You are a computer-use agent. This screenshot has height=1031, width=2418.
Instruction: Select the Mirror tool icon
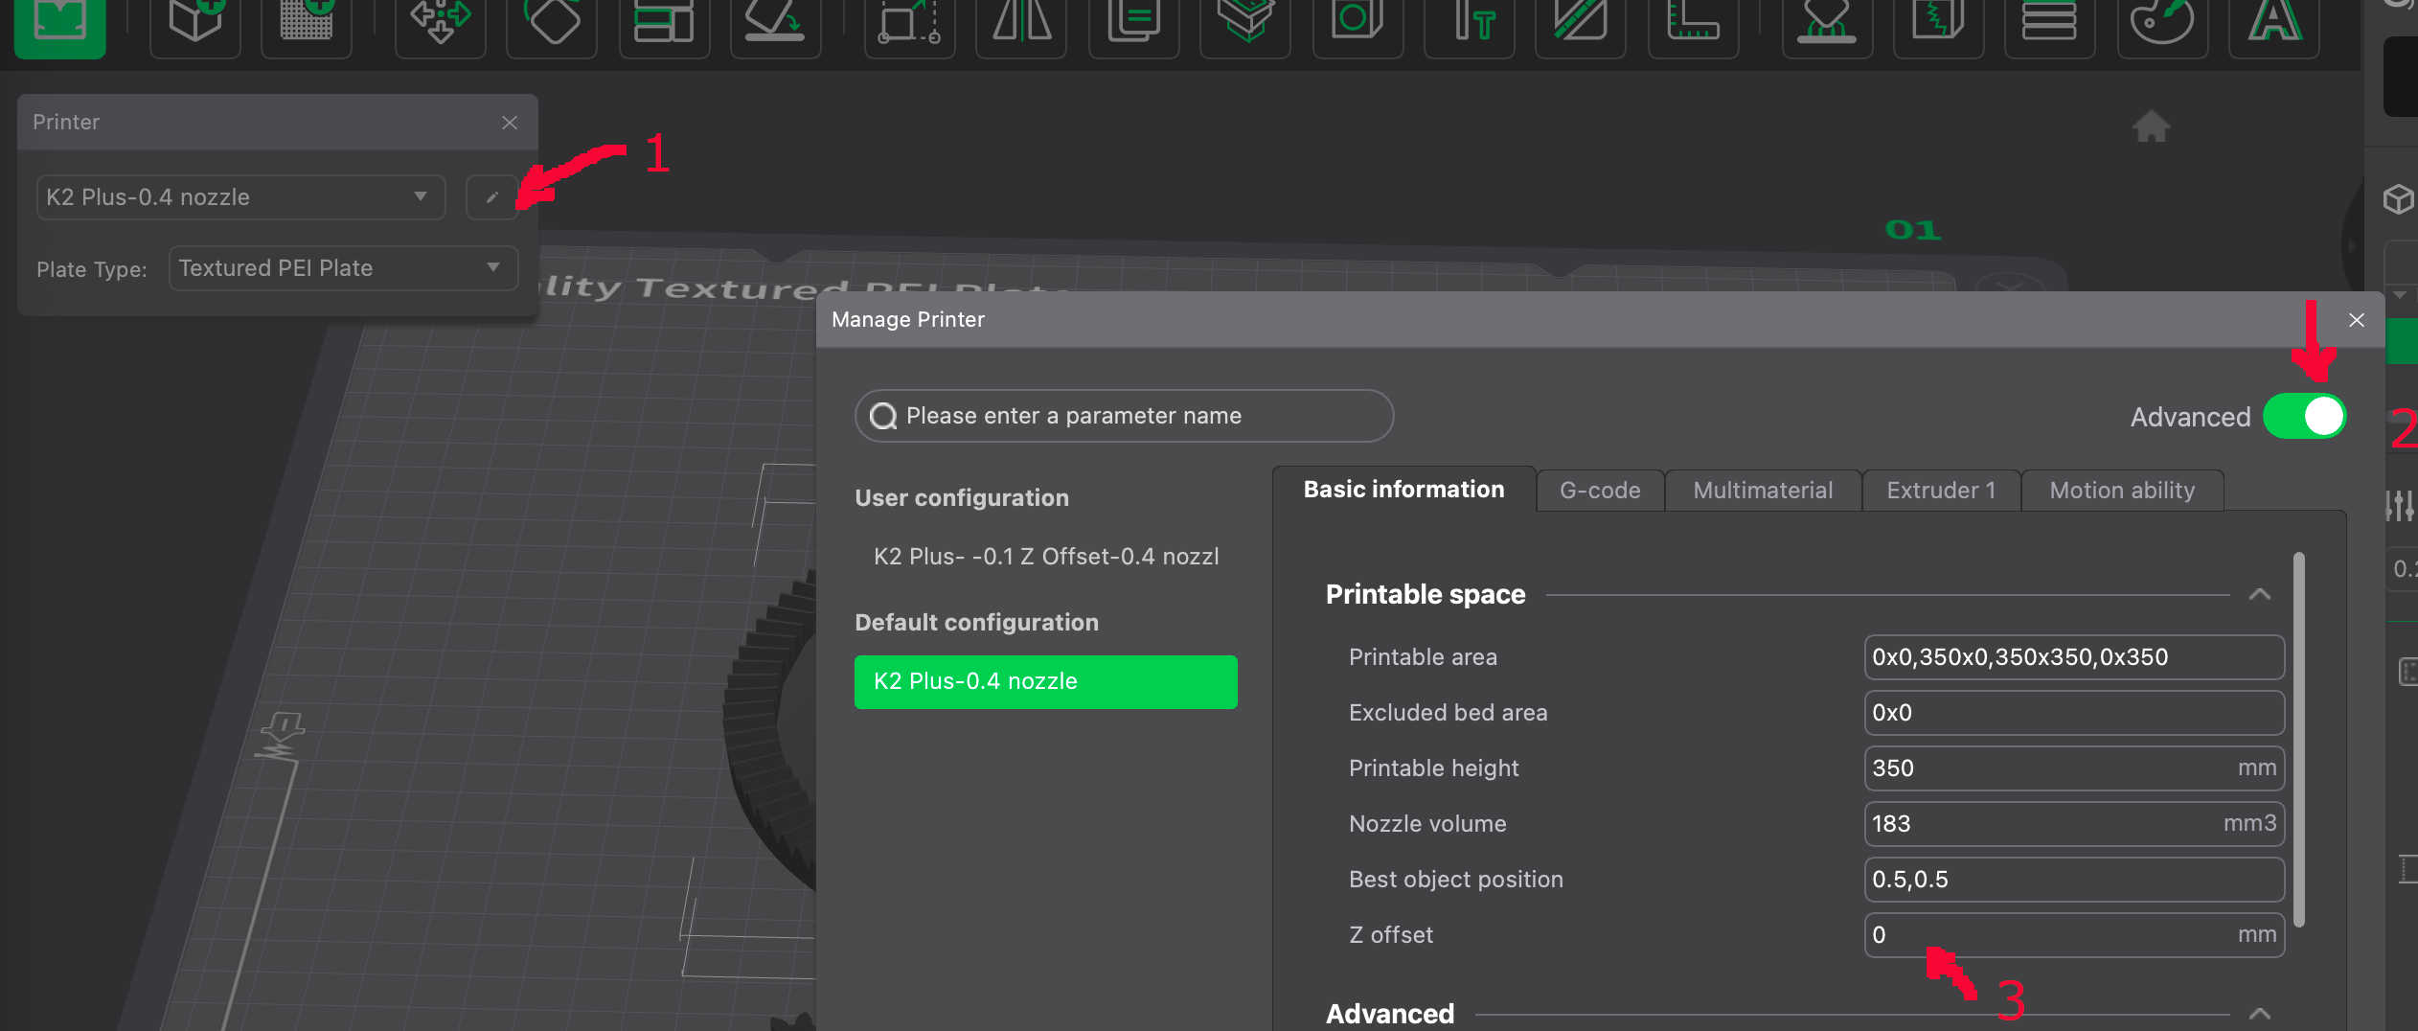pos(1021,23)
